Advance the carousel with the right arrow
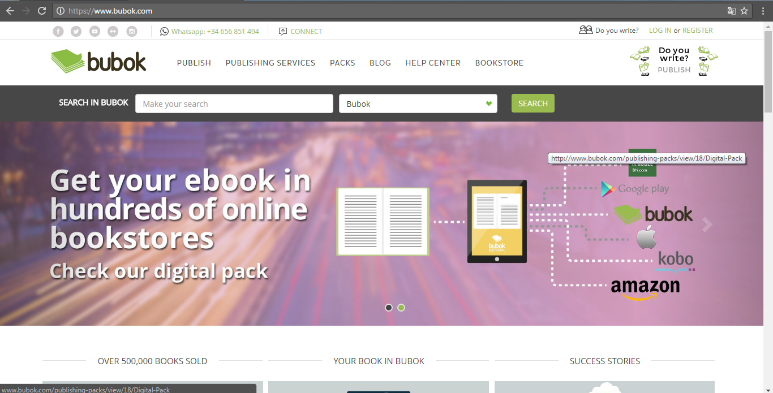Viewport: 773px width, 393px height. pyautogui.click(x=707, y=224)
